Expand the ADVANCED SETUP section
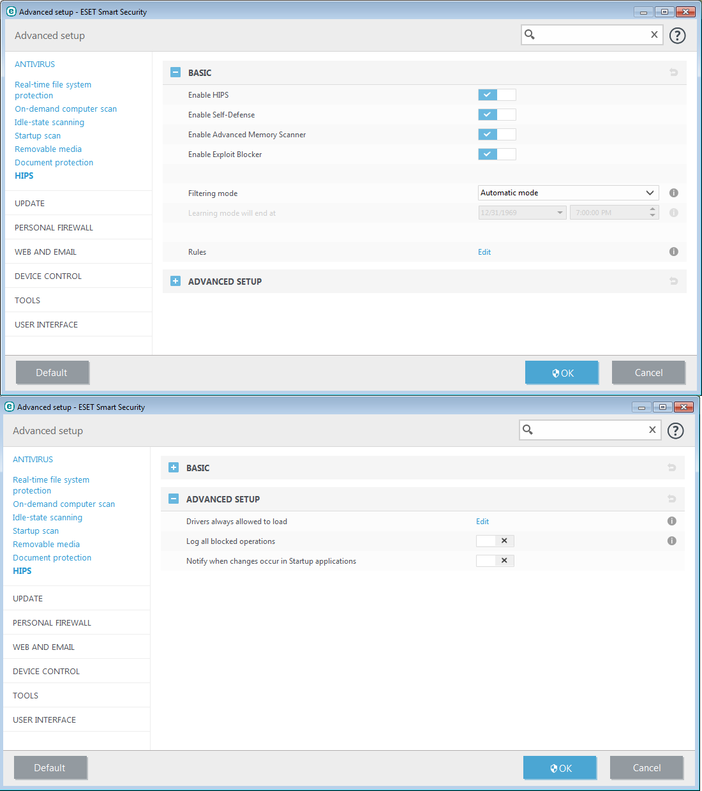This screenshot has width=702, height=791. pos(175,281)
